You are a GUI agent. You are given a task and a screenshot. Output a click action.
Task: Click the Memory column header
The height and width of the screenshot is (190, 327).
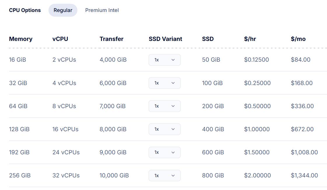(21, 39)
